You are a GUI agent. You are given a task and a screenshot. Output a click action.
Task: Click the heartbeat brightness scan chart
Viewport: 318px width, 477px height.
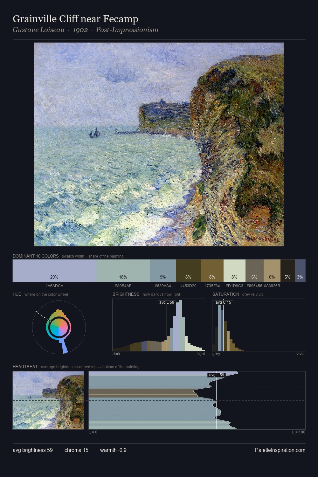(197, 400)
